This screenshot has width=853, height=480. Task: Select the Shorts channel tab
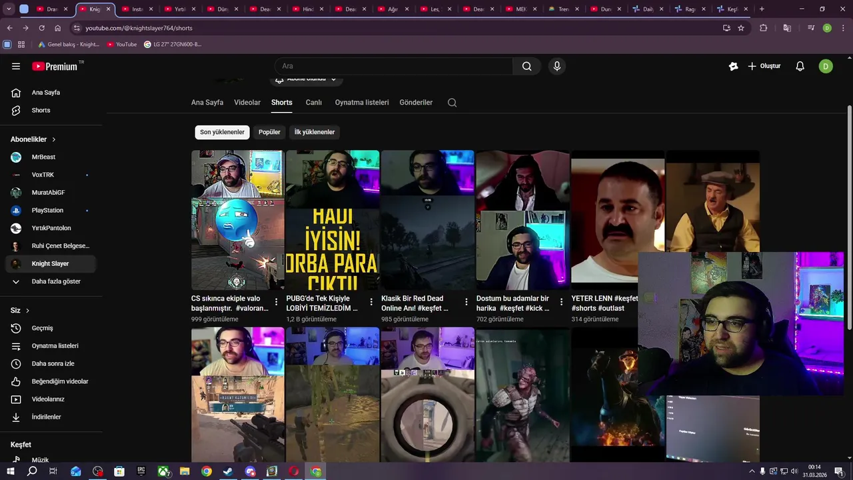(x=282, y=103)
